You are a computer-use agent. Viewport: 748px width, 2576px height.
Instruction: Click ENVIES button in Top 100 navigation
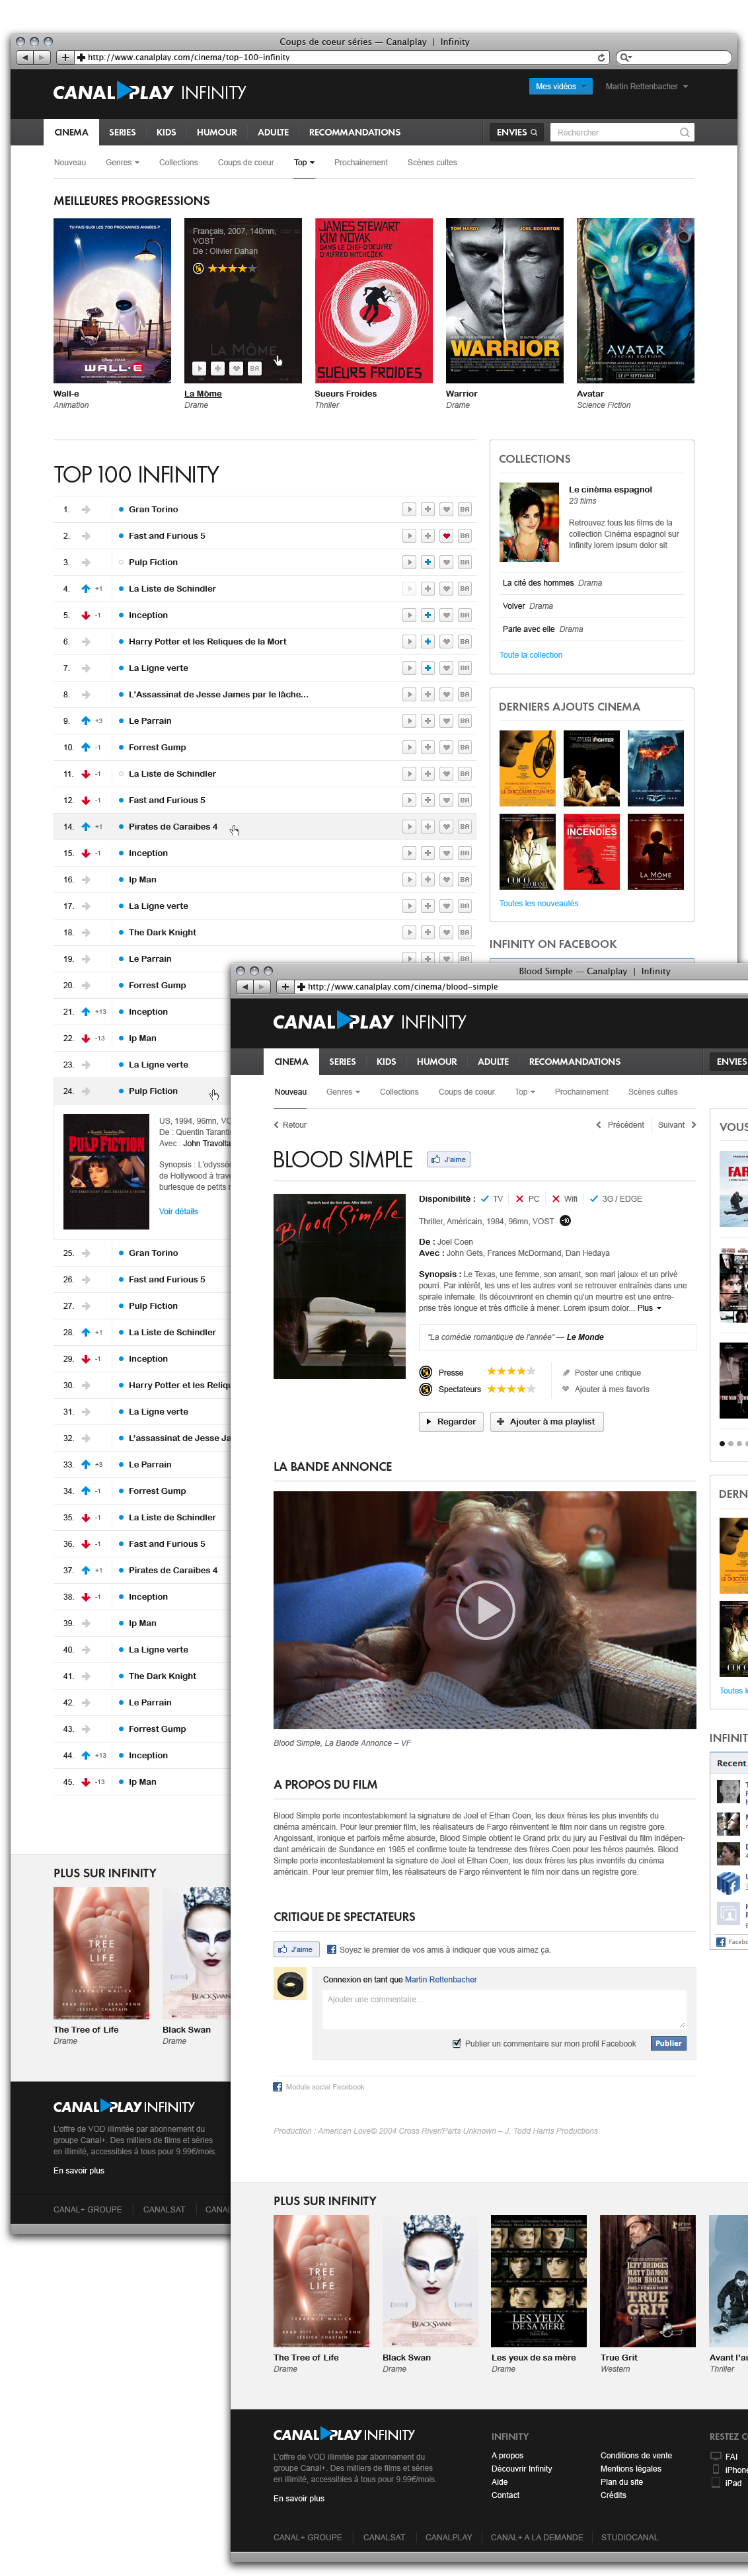pos(517,132)
